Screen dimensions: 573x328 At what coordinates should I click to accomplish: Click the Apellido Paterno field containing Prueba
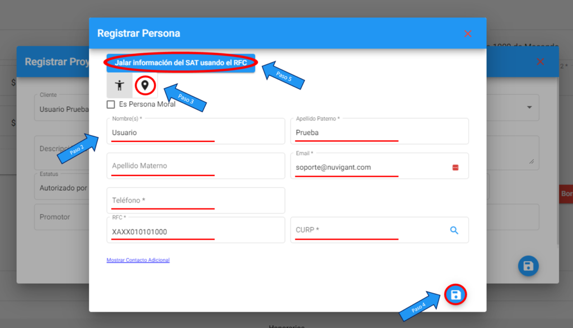coord(380,131)
